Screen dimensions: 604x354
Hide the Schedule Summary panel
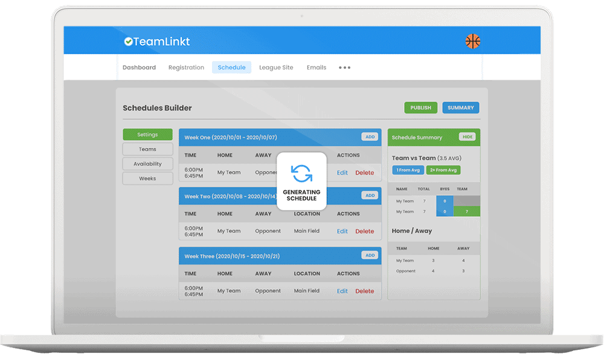467,137
